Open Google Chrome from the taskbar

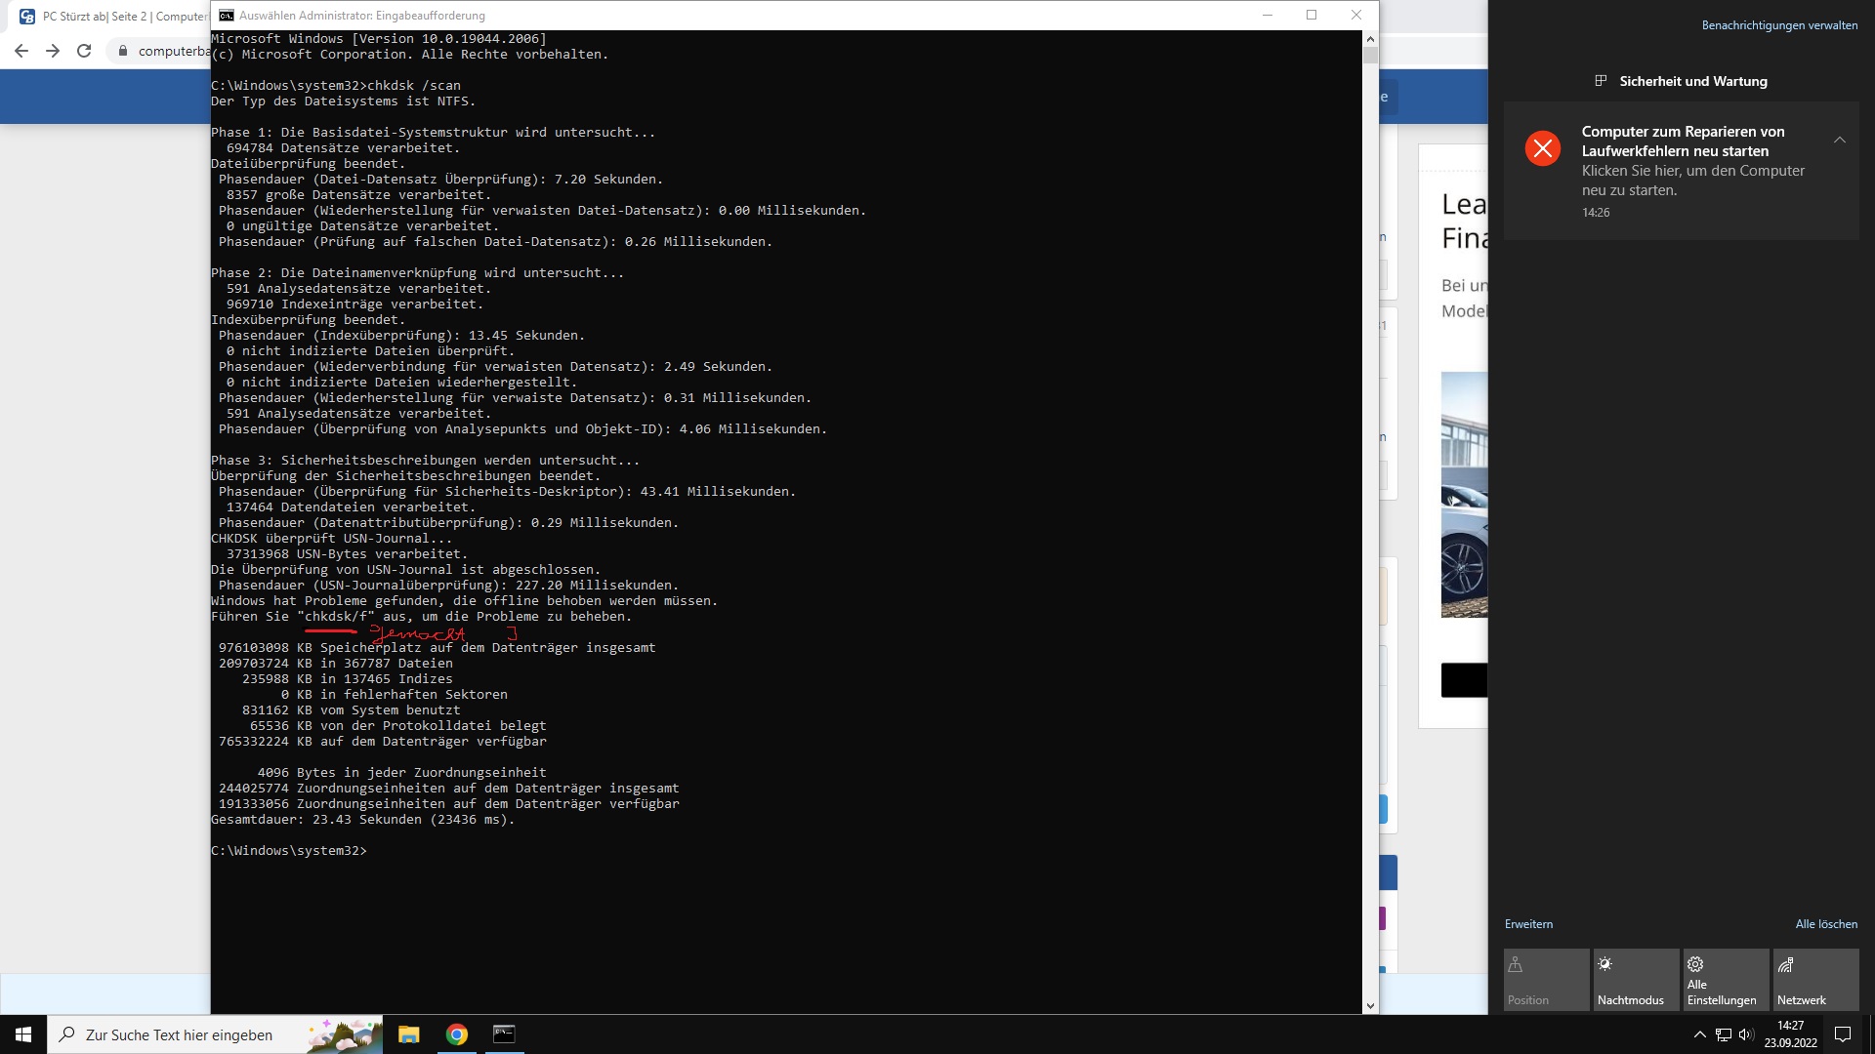(x=457, y=1034)
